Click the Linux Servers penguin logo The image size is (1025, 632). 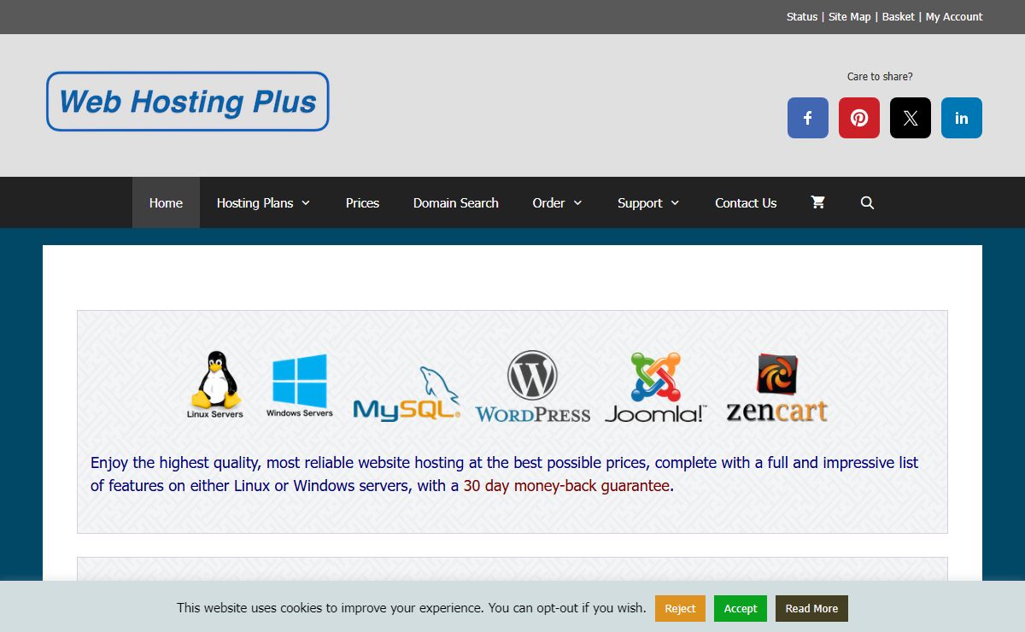point(215,385)
